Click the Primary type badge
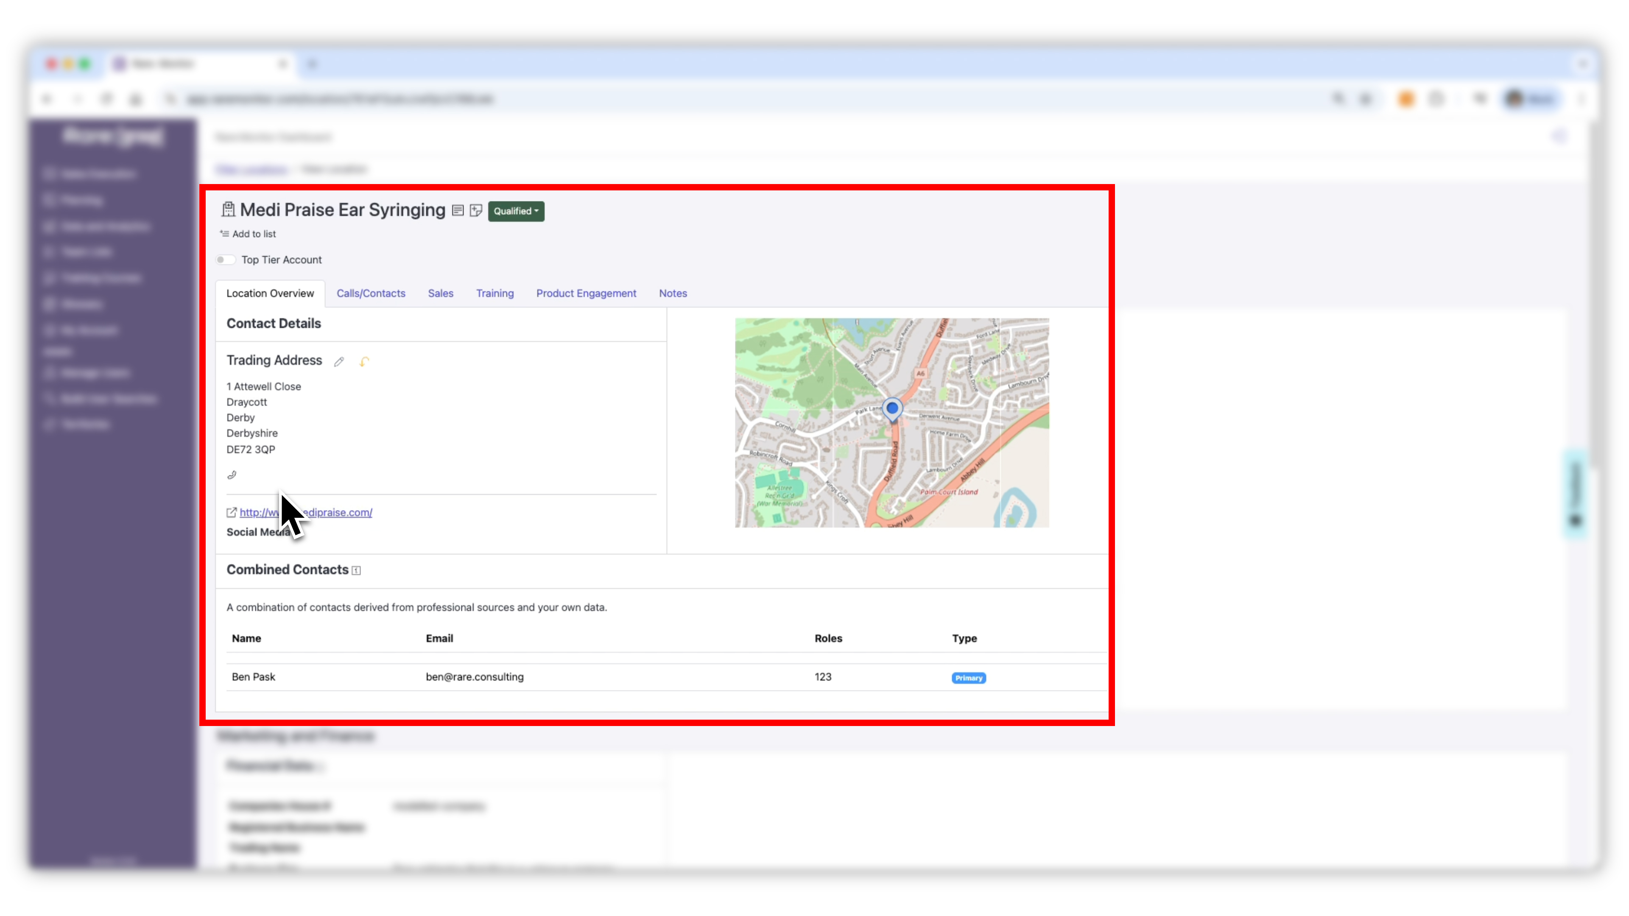 tap(968, 679)
